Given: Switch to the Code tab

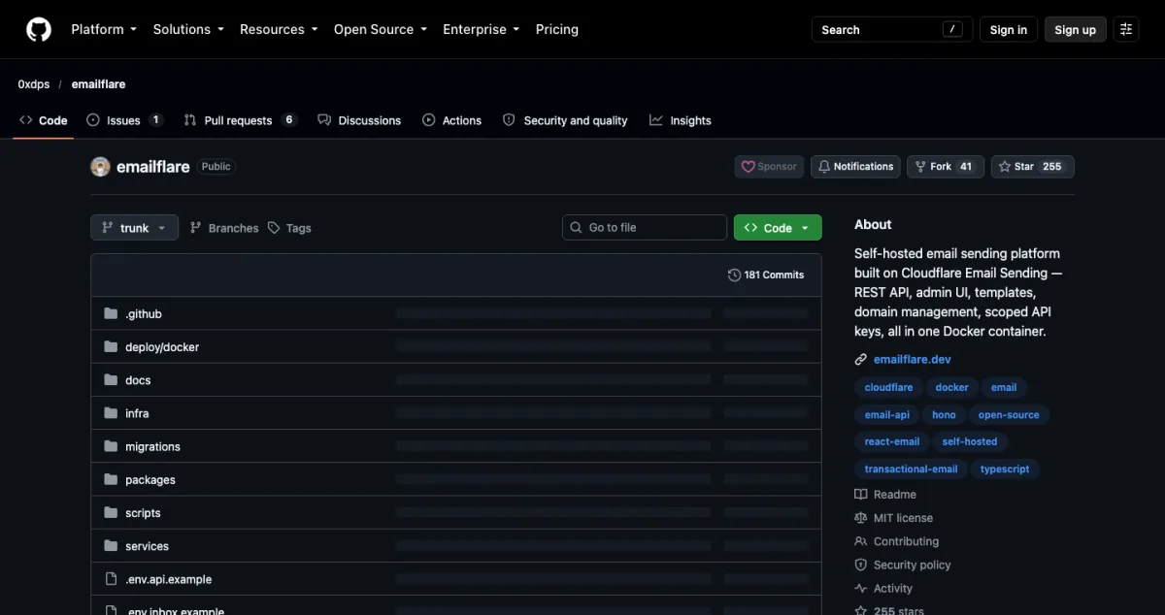Looking at the screenshot, I should 44,120.
